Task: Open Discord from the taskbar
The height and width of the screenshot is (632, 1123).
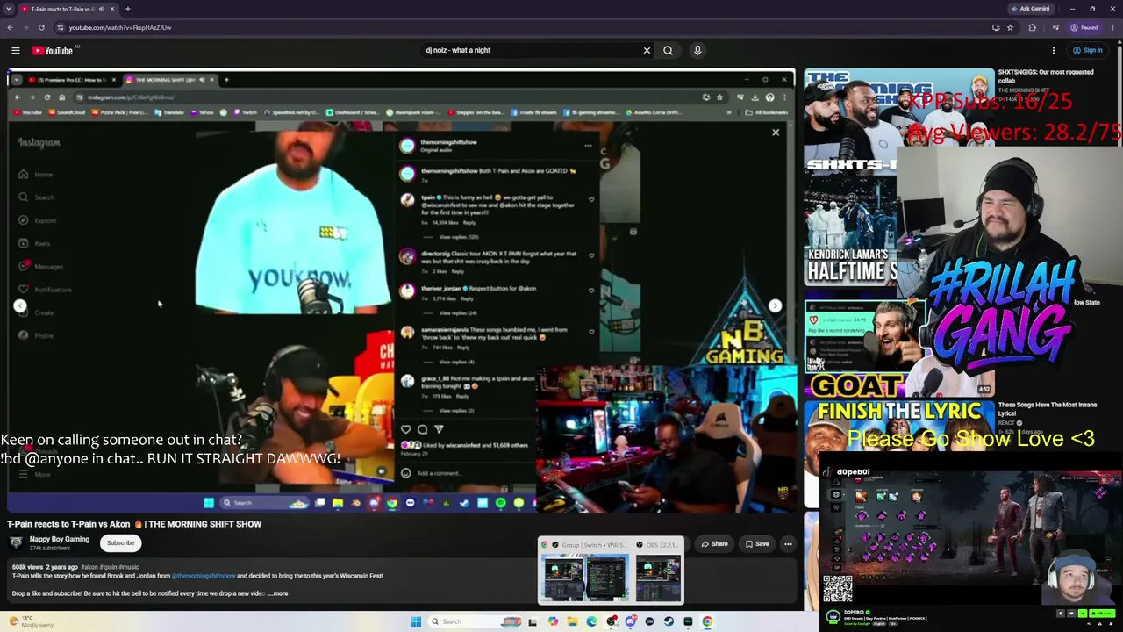Action: [630, 621]
